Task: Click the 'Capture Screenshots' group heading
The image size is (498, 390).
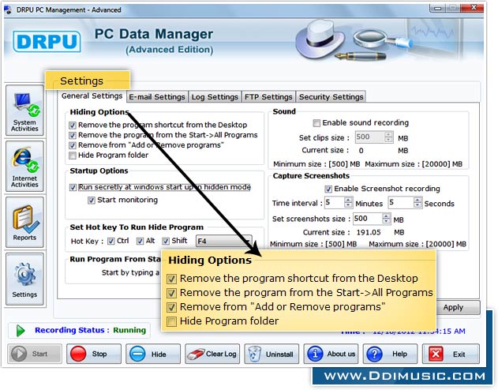Action: pos(311,176)
